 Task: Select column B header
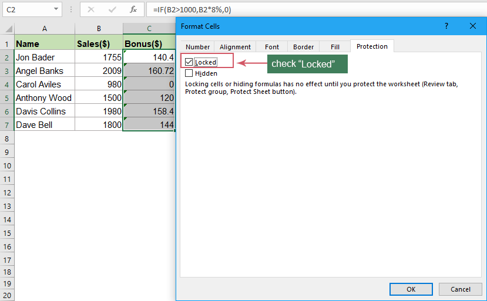[x=99, y=29]
